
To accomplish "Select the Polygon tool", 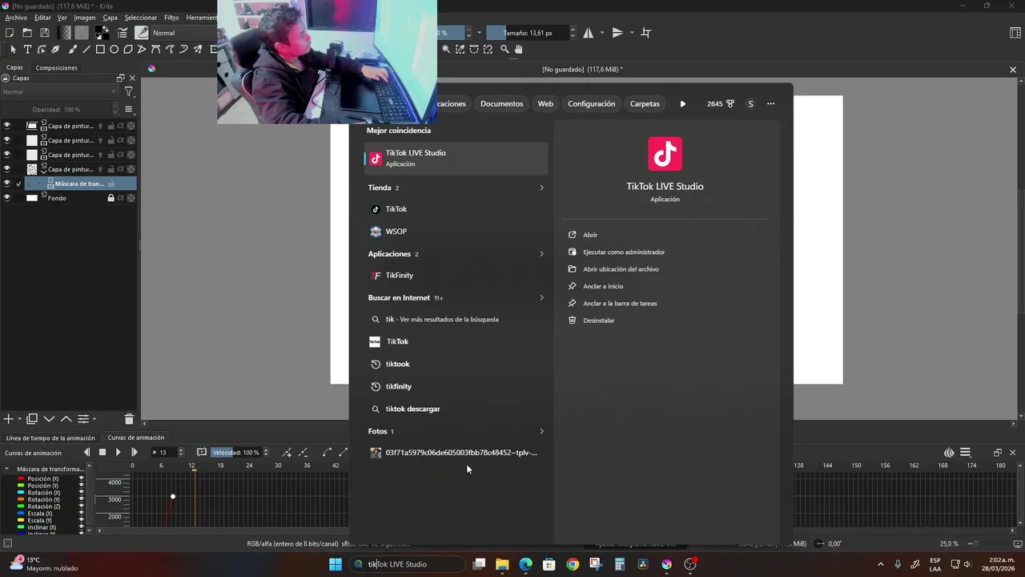I will tap(128, 50).
